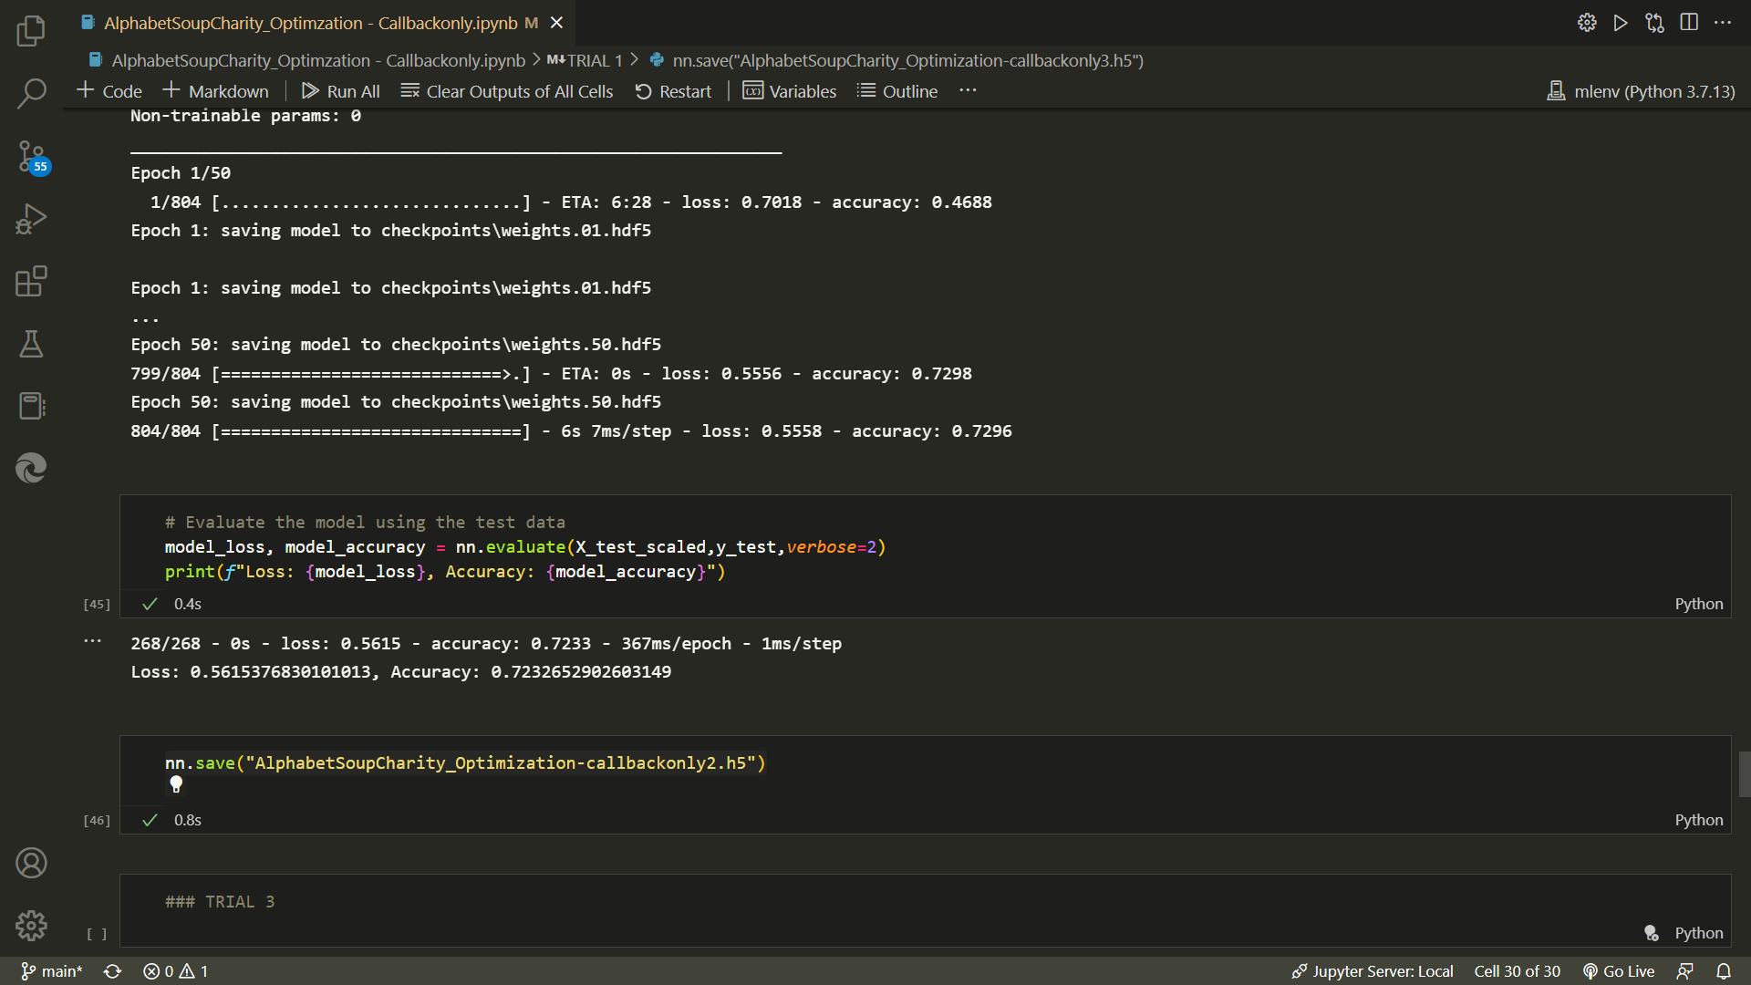Click the feedback icon in status bar
The width and height of the screenshot is (1751, 985).
click(1685, 971)
